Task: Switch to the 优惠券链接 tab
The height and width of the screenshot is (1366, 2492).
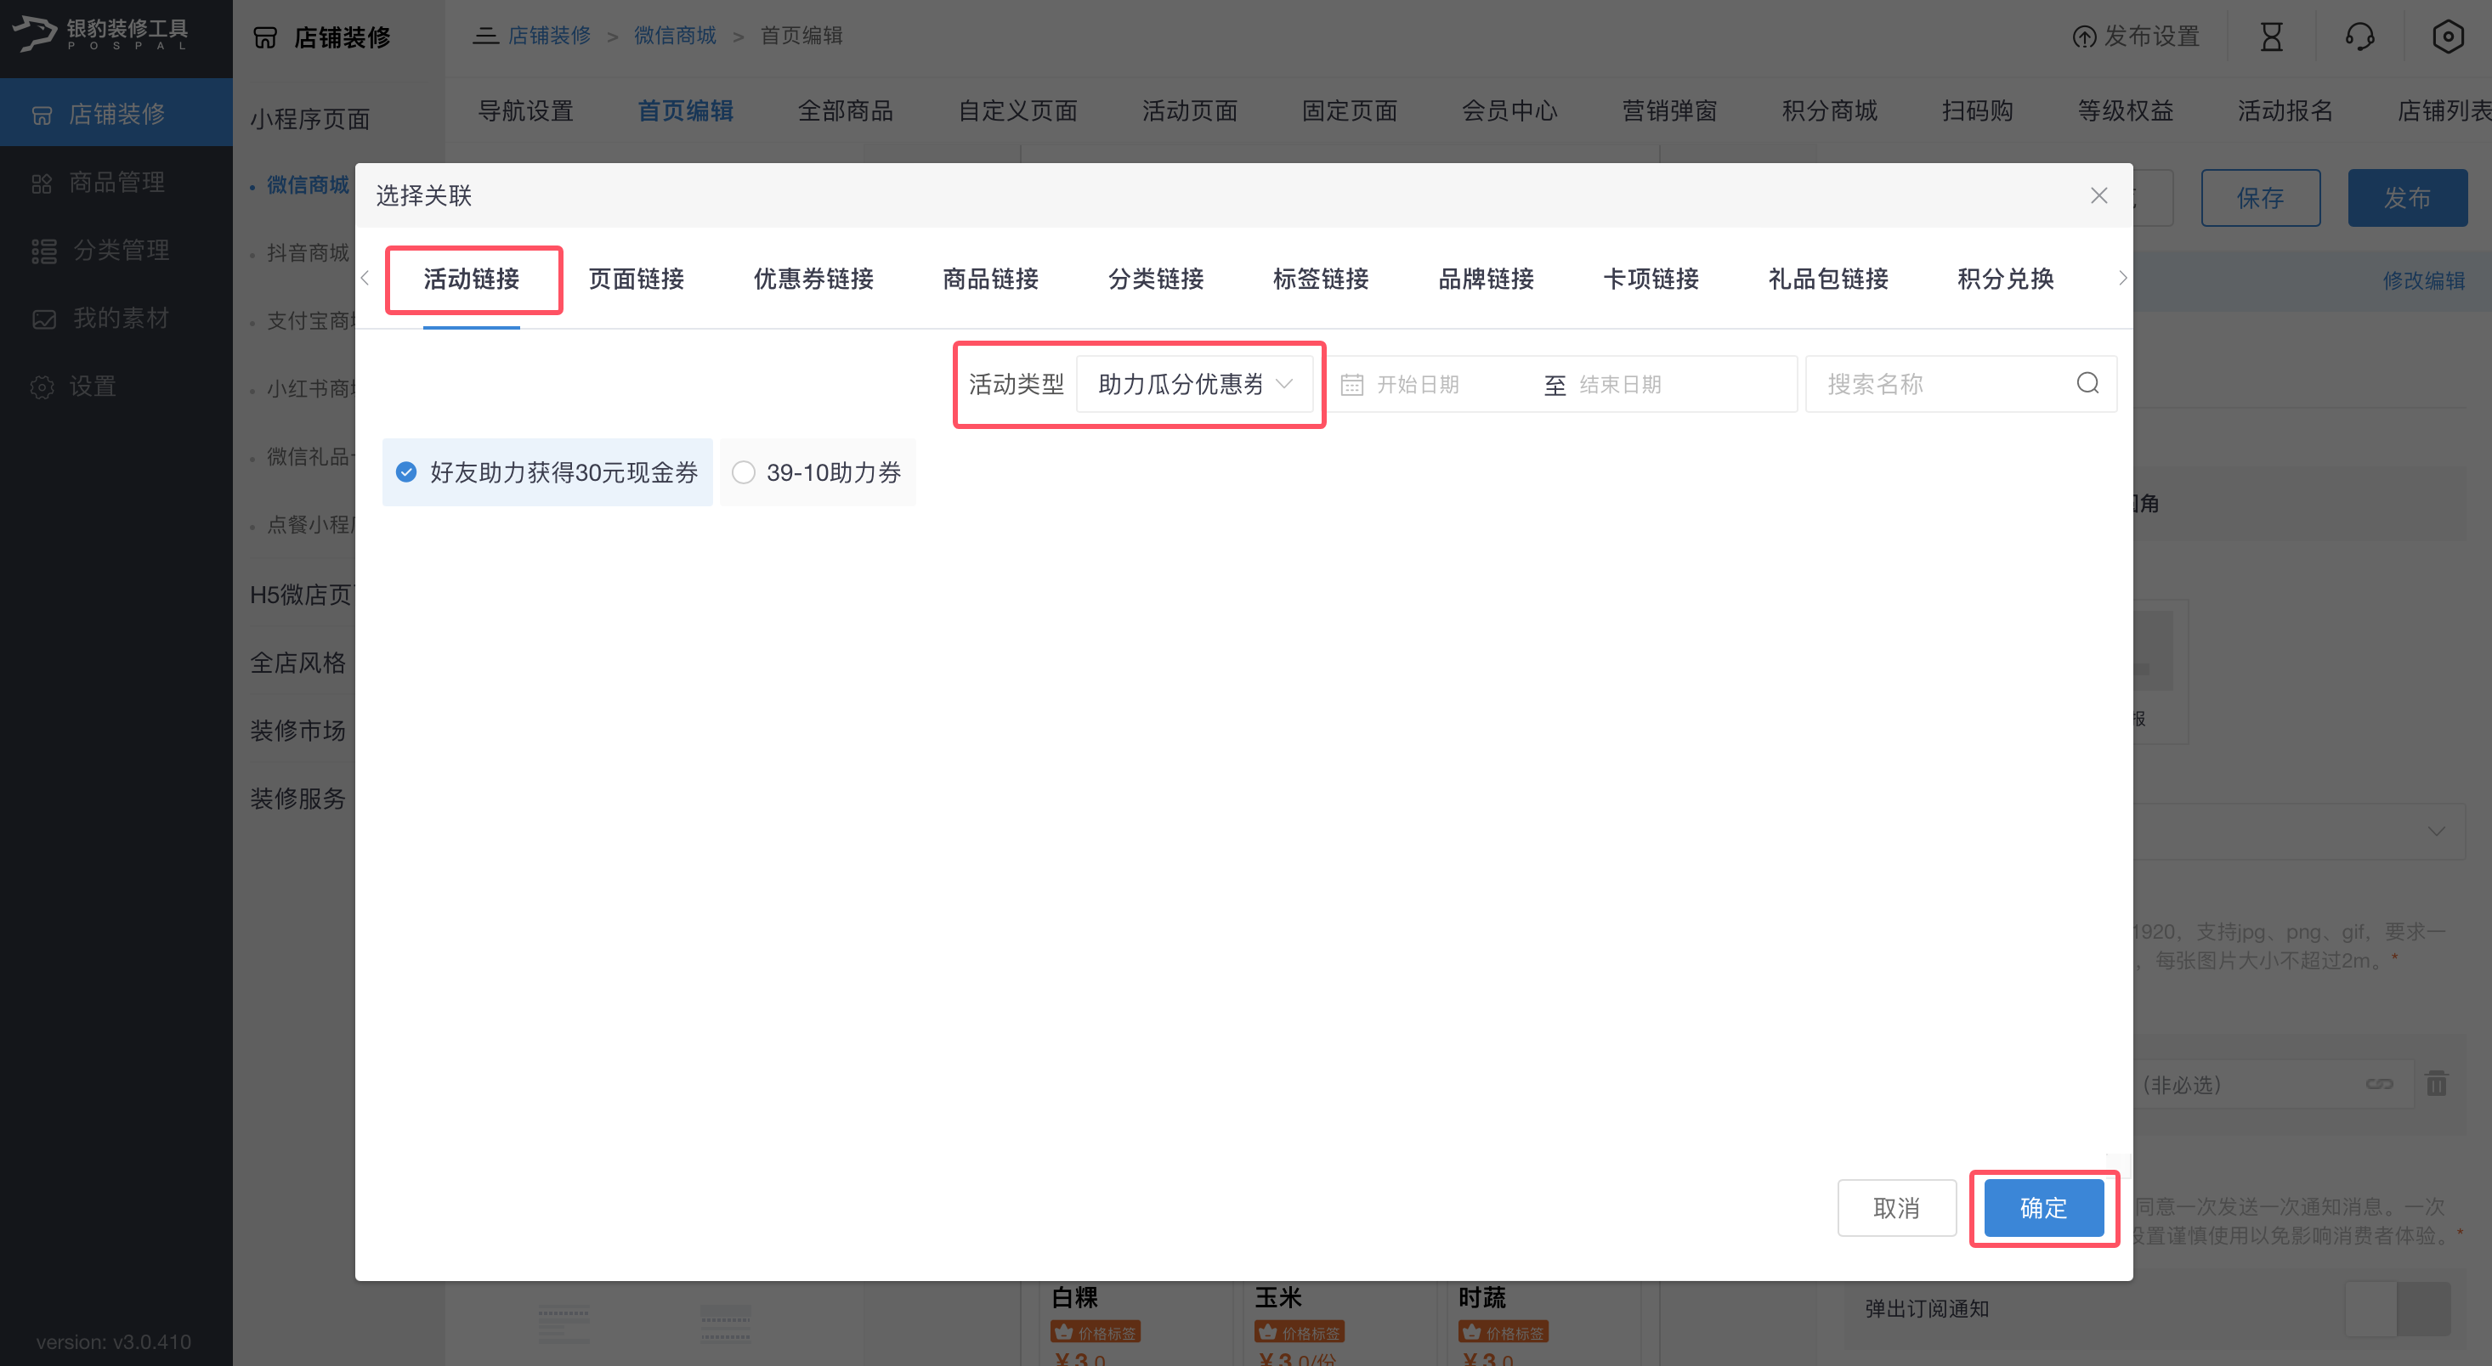Action: point(813,279)
